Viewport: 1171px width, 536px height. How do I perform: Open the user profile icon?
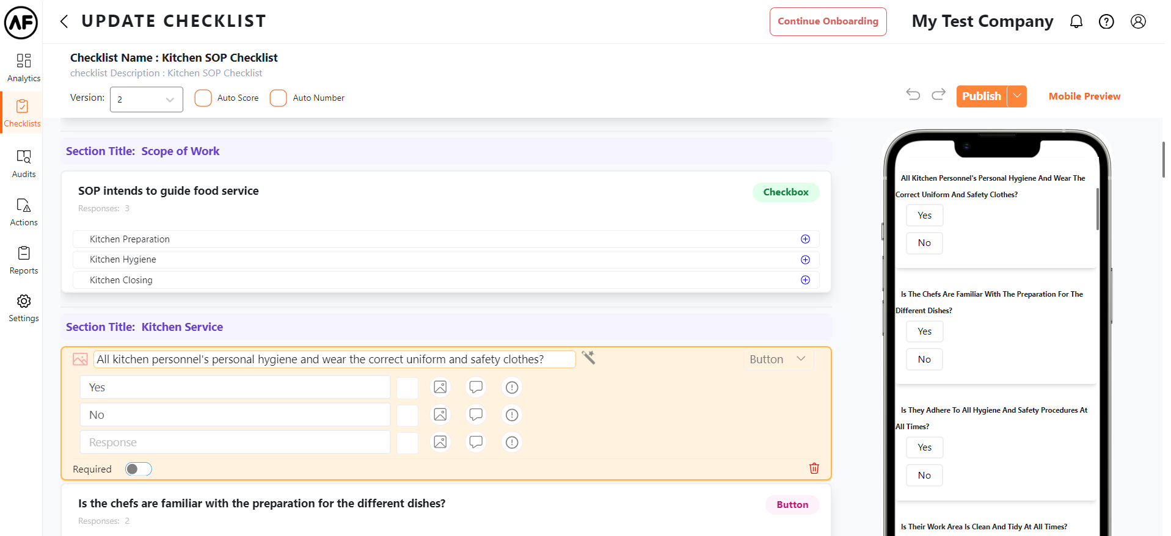(x=1138, y=22)
